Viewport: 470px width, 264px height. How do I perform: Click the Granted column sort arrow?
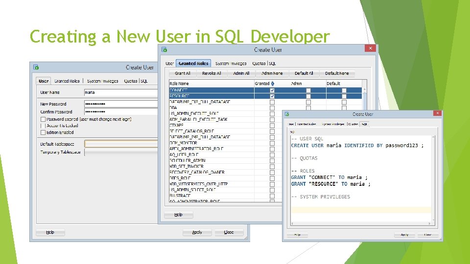click(x=273, y=84)
